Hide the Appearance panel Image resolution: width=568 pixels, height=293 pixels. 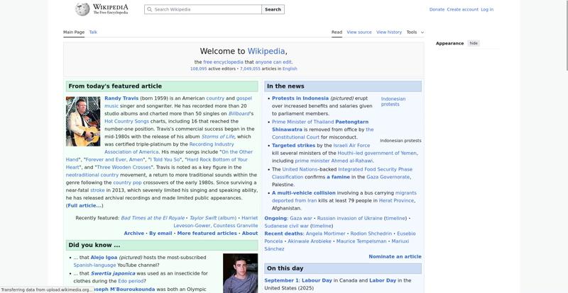pyautogui.click(x=474, y=43)
